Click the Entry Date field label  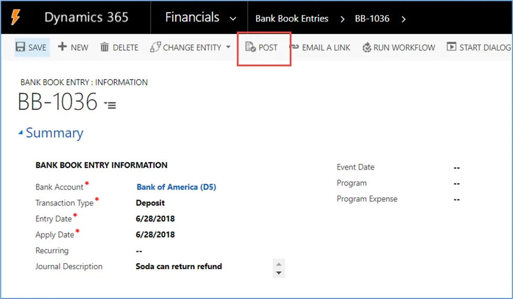(53, 218)
